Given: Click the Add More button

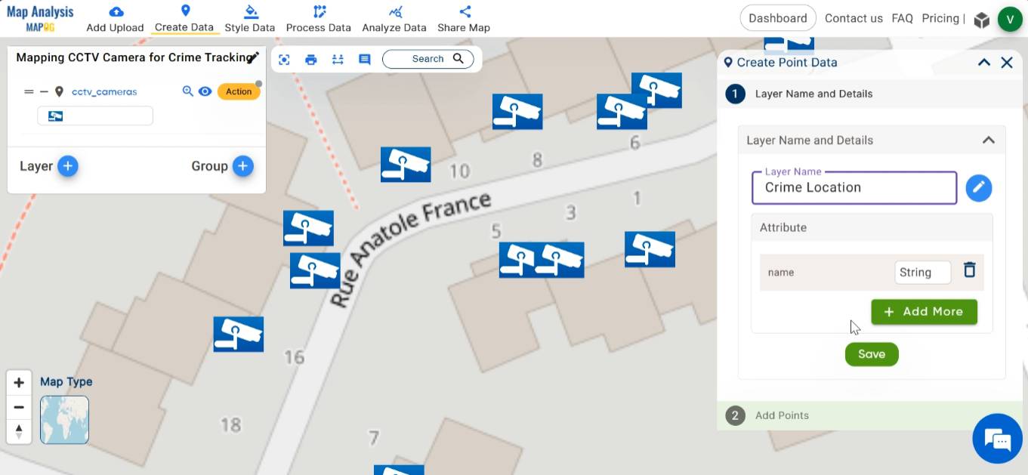Looking at the screenshot, I should [x=924, y=312].
